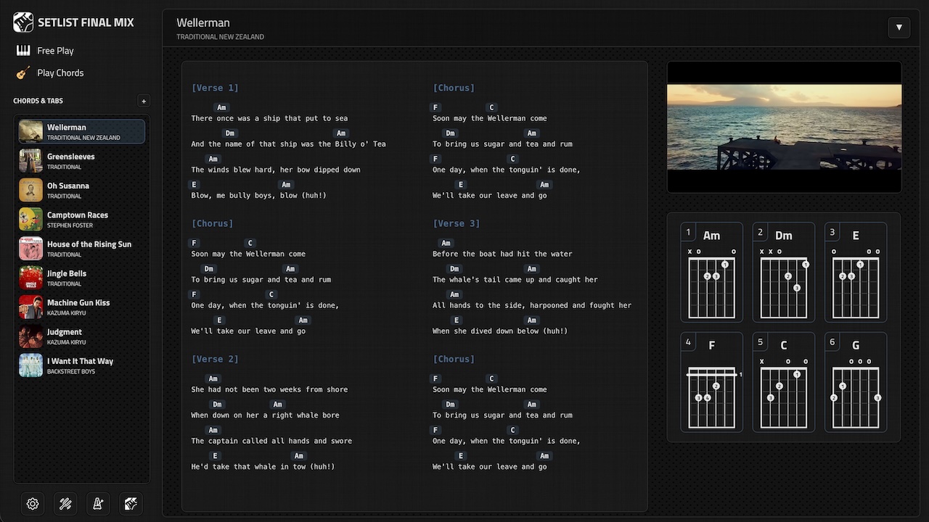929x522 pixels.
Task: Click the piano keys Free Play icon
Action: [23, 51]
